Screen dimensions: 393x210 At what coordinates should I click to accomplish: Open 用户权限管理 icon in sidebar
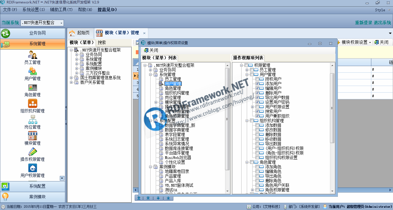pyautogui.click(x=32, y=168)
